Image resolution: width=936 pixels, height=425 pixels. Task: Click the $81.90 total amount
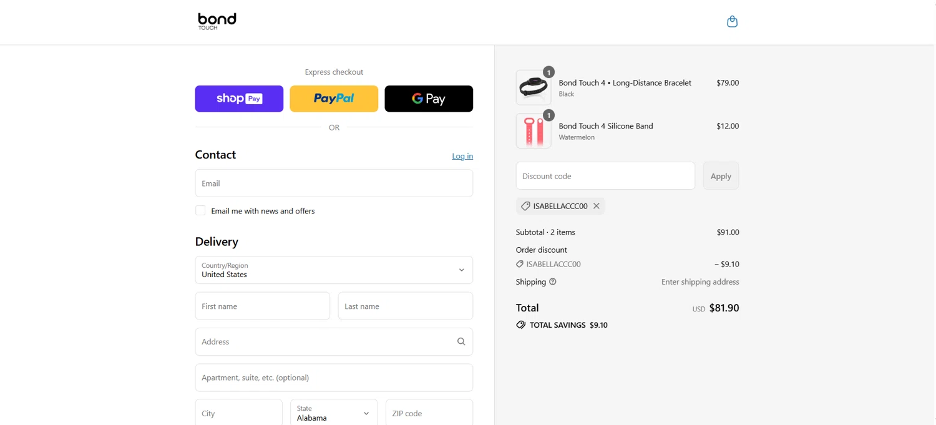tap(724, 308)
